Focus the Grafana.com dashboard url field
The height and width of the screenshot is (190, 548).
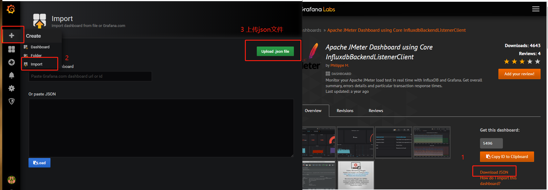(90, 76)
